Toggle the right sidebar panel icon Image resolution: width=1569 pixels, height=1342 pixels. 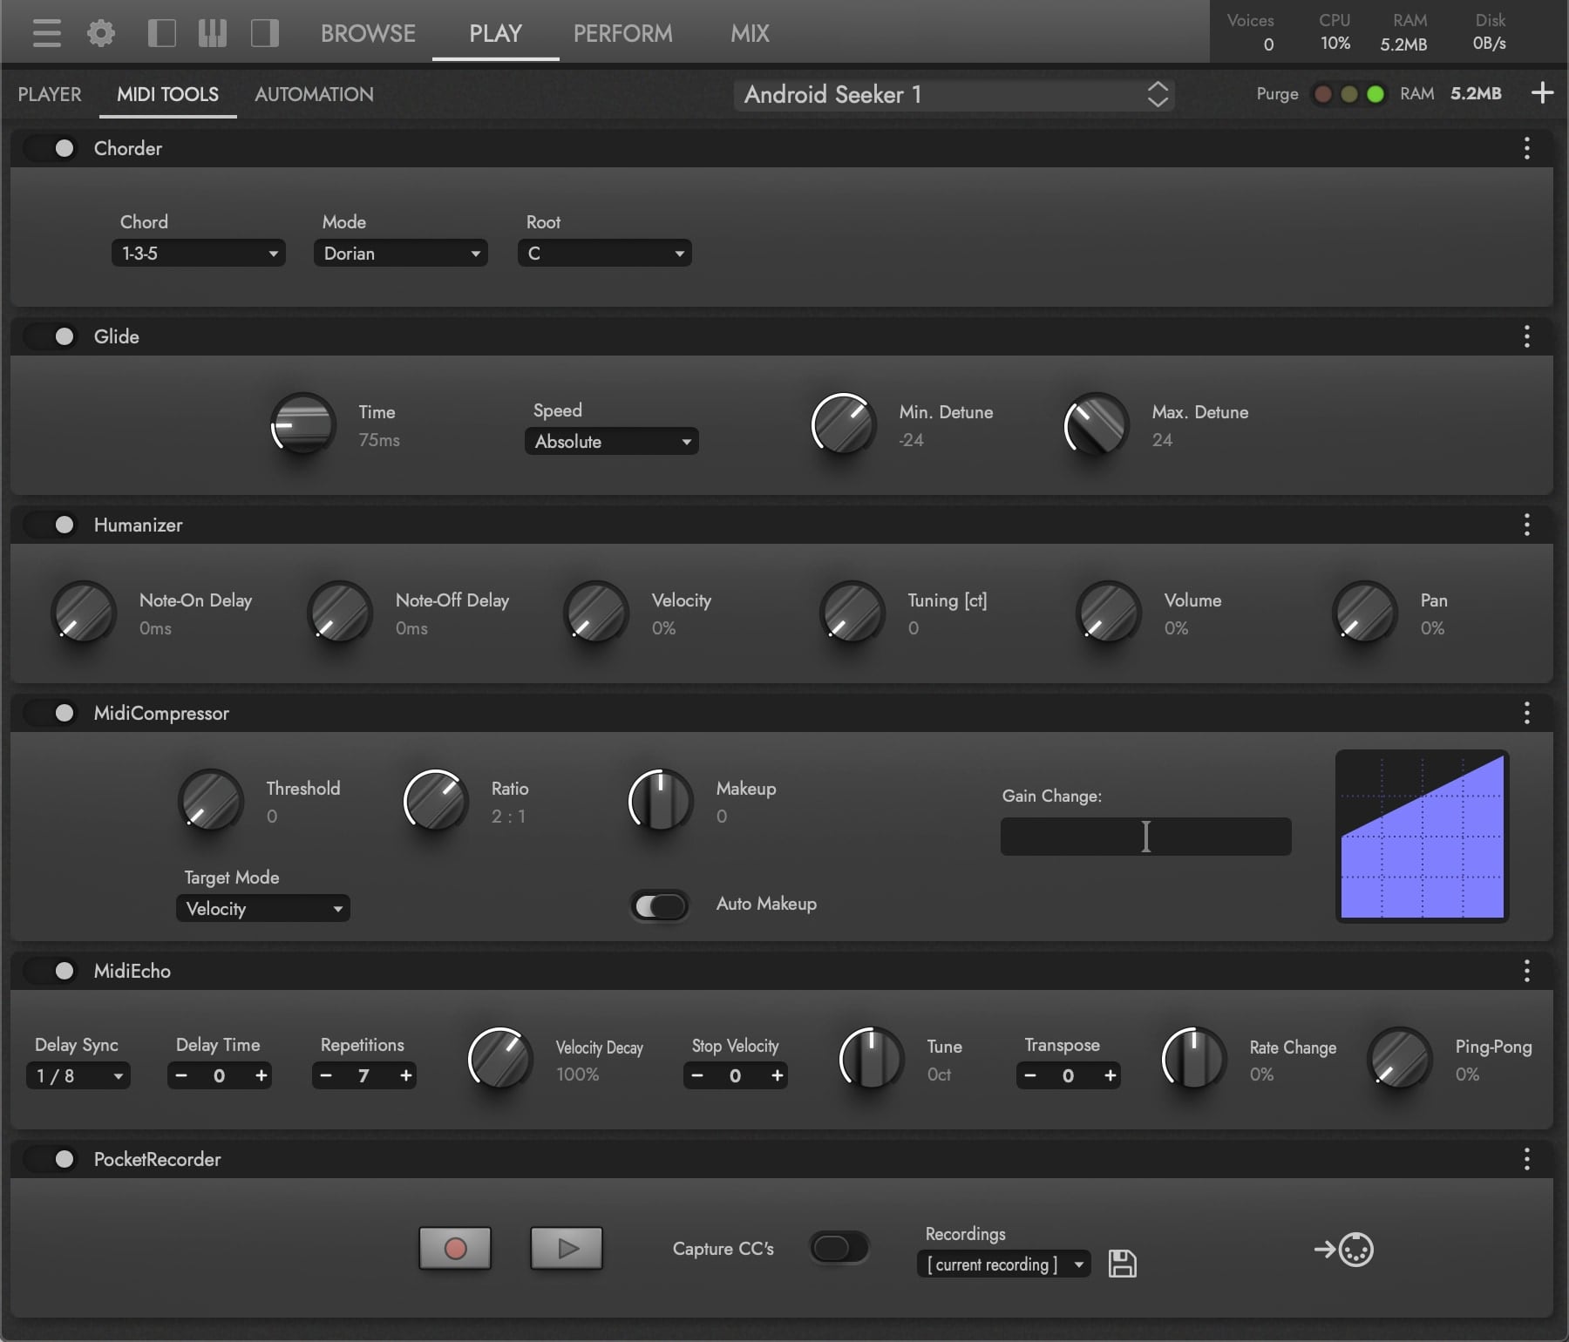point(265,33)
